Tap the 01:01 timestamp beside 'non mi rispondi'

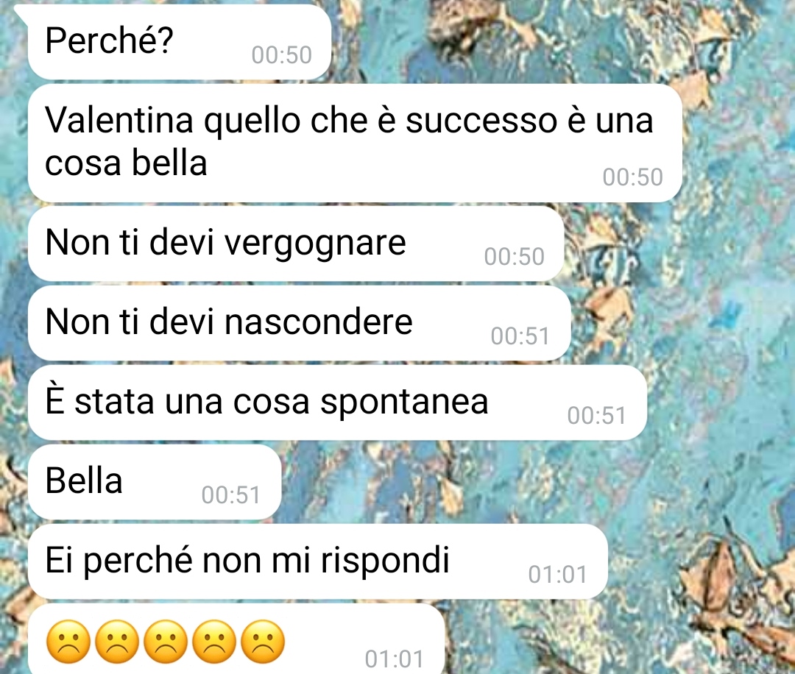(x=557, y=575)
